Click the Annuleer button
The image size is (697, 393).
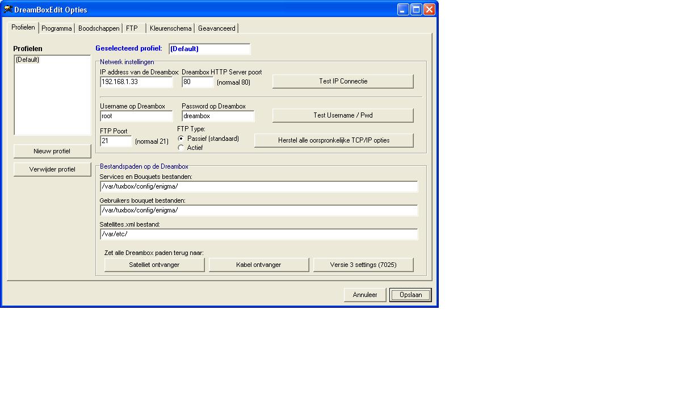click(x=365, y=295)
